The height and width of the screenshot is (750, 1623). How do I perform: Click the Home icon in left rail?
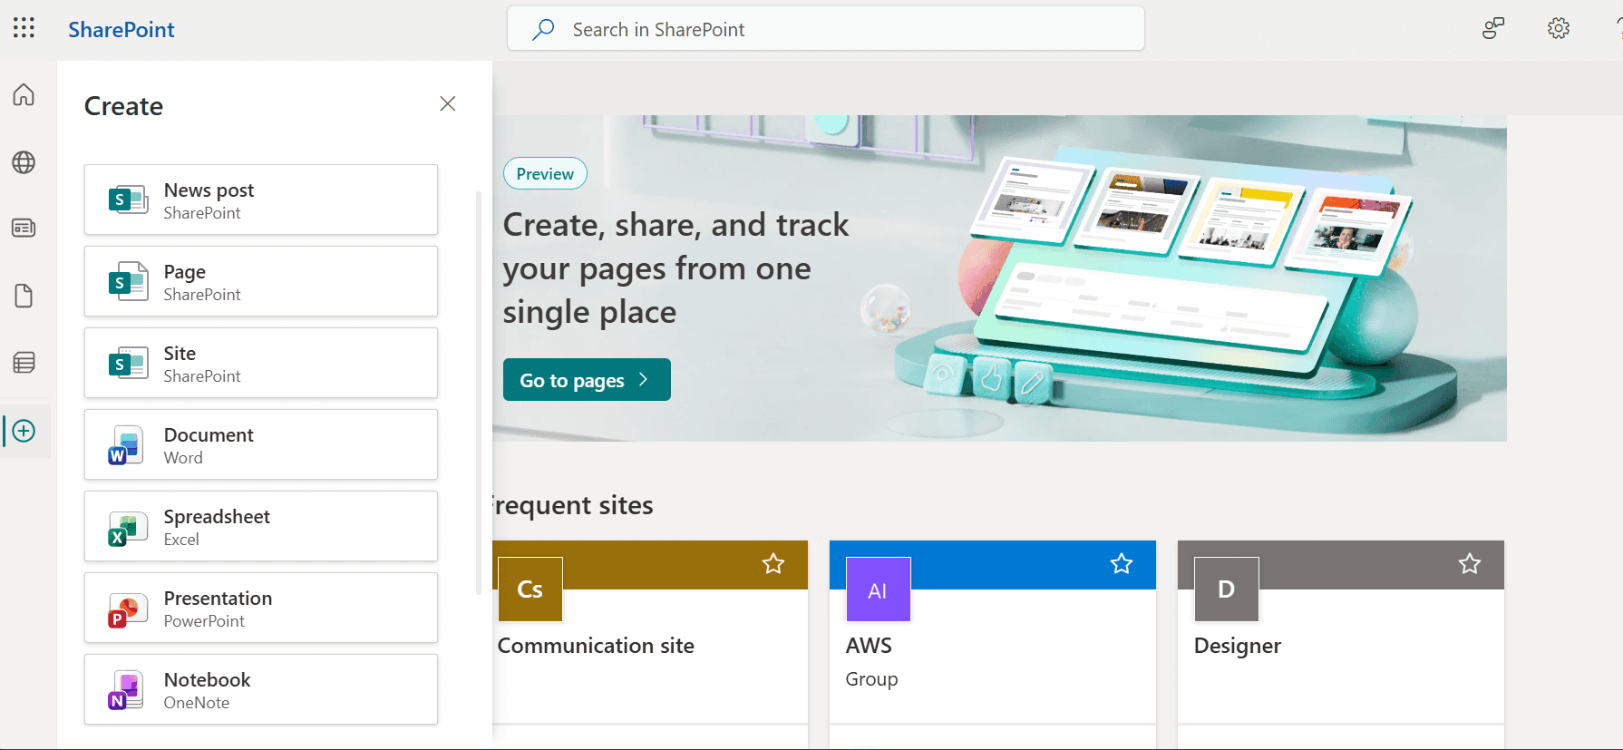[x=24, y=94]
